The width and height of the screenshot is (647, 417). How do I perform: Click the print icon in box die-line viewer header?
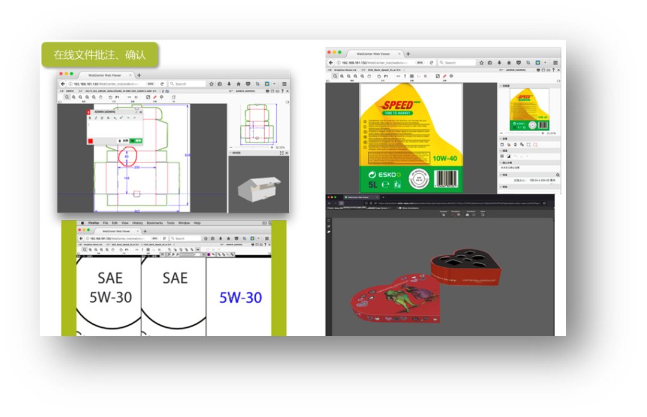(x=267, y=91)
